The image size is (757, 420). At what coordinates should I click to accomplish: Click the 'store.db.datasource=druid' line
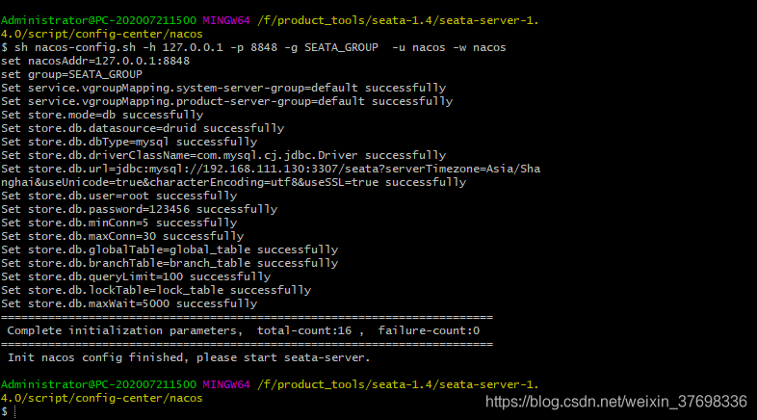[x=143, y=127]
